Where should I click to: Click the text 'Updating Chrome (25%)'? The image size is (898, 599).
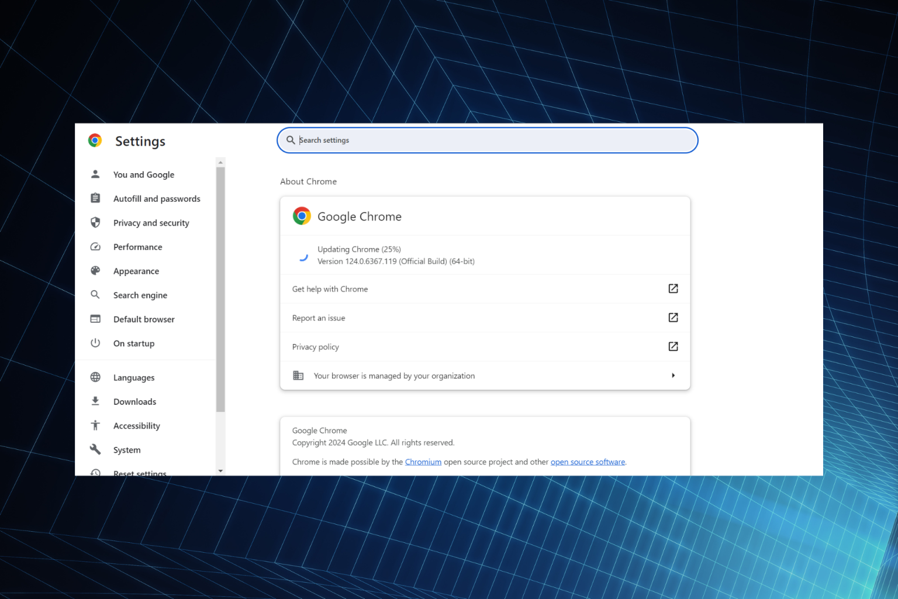click(x=359, y=249)
